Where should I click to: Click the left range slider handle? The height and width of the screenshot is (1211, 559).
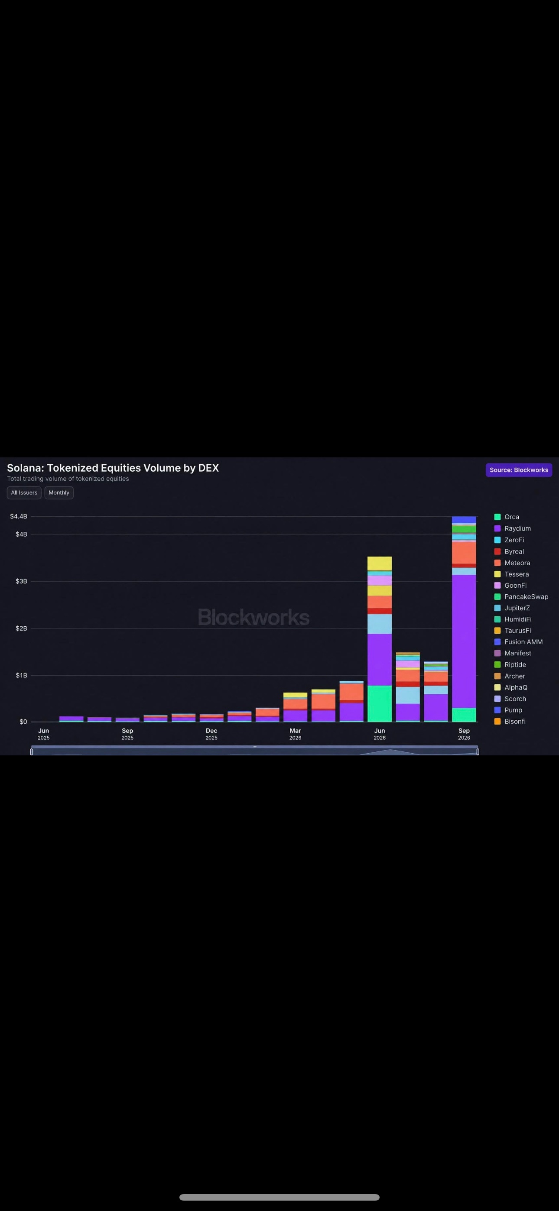32,752
